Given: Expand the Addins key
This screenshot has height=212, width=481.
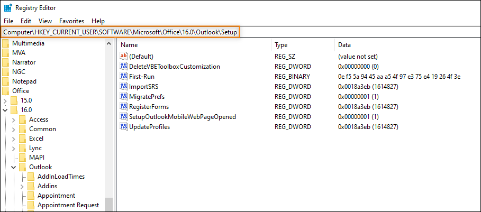Looking at the screenshot, I should pos(22,186).
